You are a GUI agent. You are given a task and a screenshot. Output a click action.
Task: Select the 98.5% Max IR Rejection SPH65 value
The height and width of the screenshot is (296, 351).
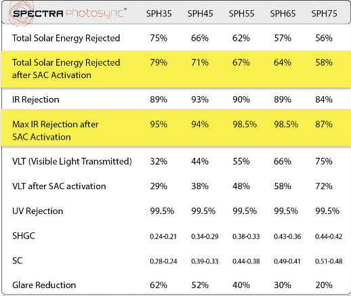286,125
